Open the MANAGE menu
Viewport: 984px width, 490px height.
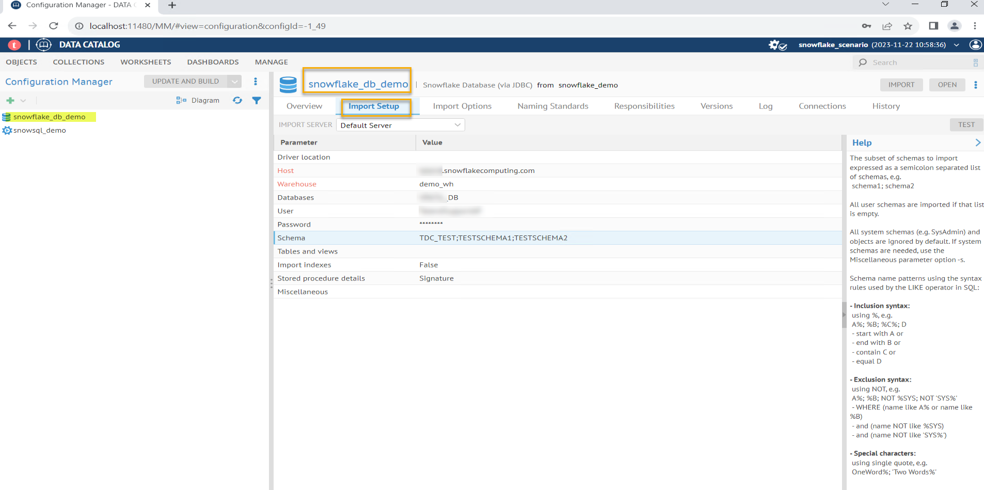271,62
